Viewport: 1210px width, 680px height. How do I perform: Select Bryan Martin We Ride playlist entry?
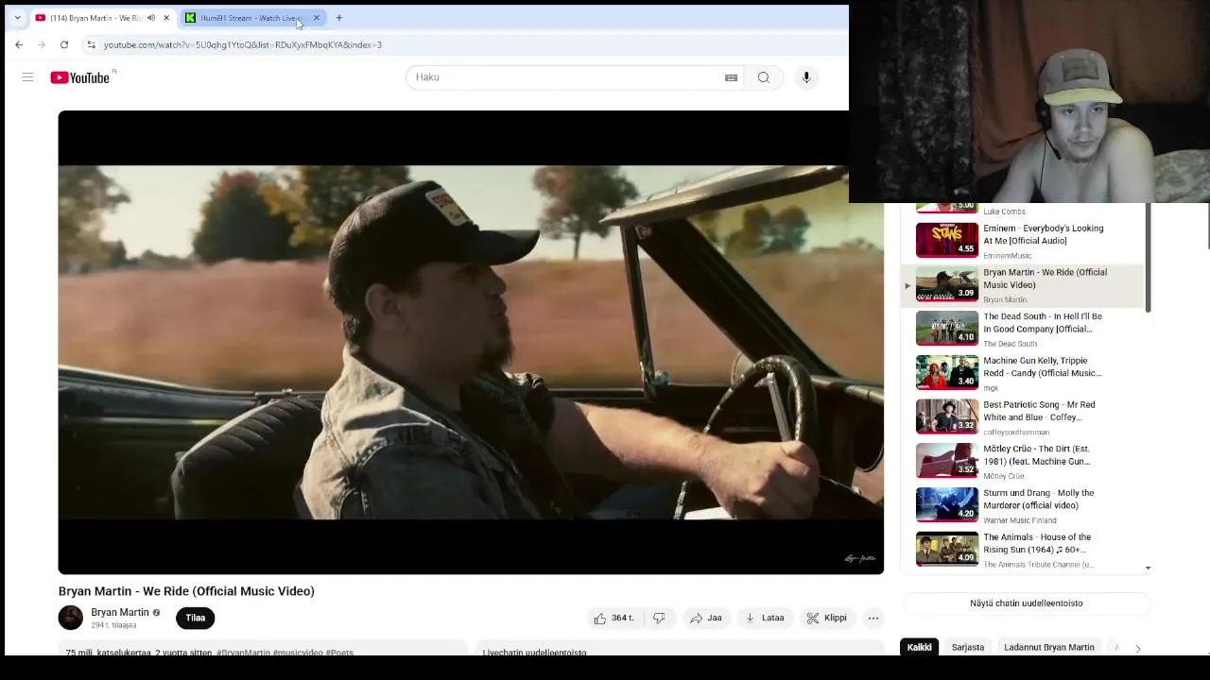[1023, 284]
